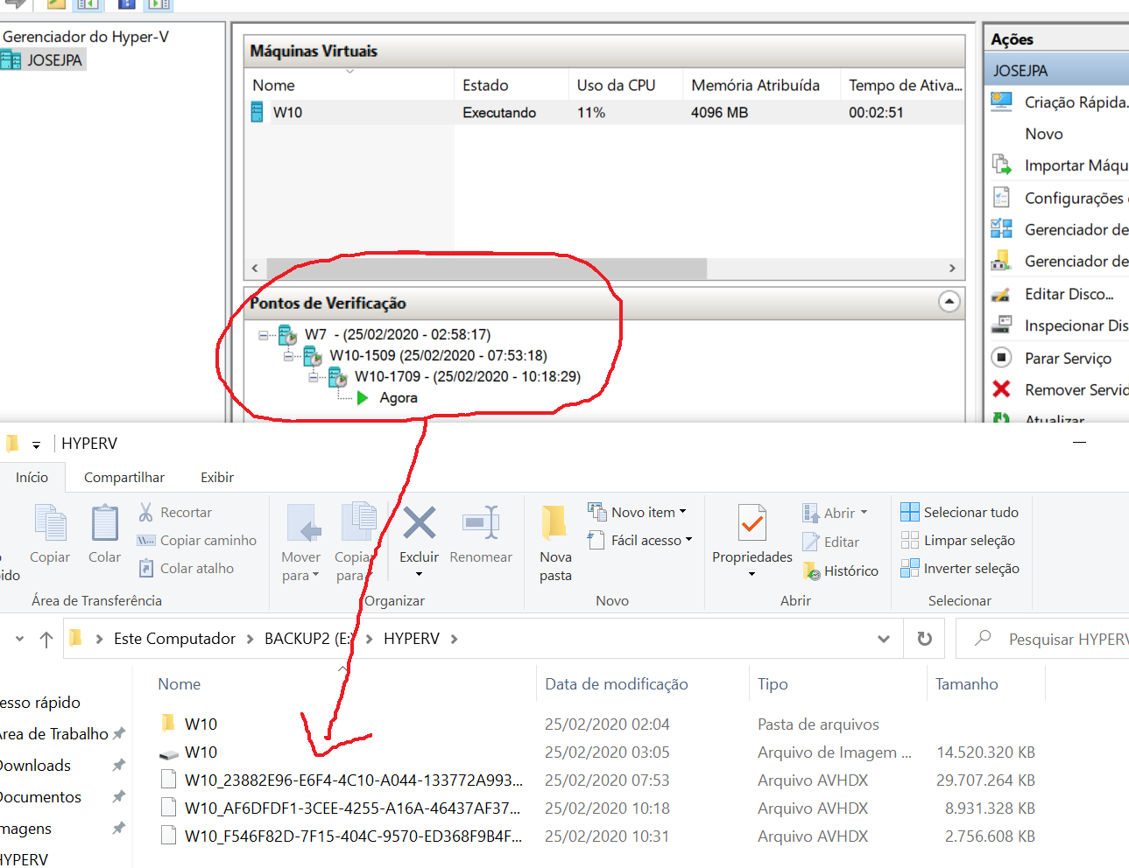This screenshot has height=868, width=1129.
Task: Select Recortar scissors in the ribbon
Action: pyautogui.click(x=174, y=512)
